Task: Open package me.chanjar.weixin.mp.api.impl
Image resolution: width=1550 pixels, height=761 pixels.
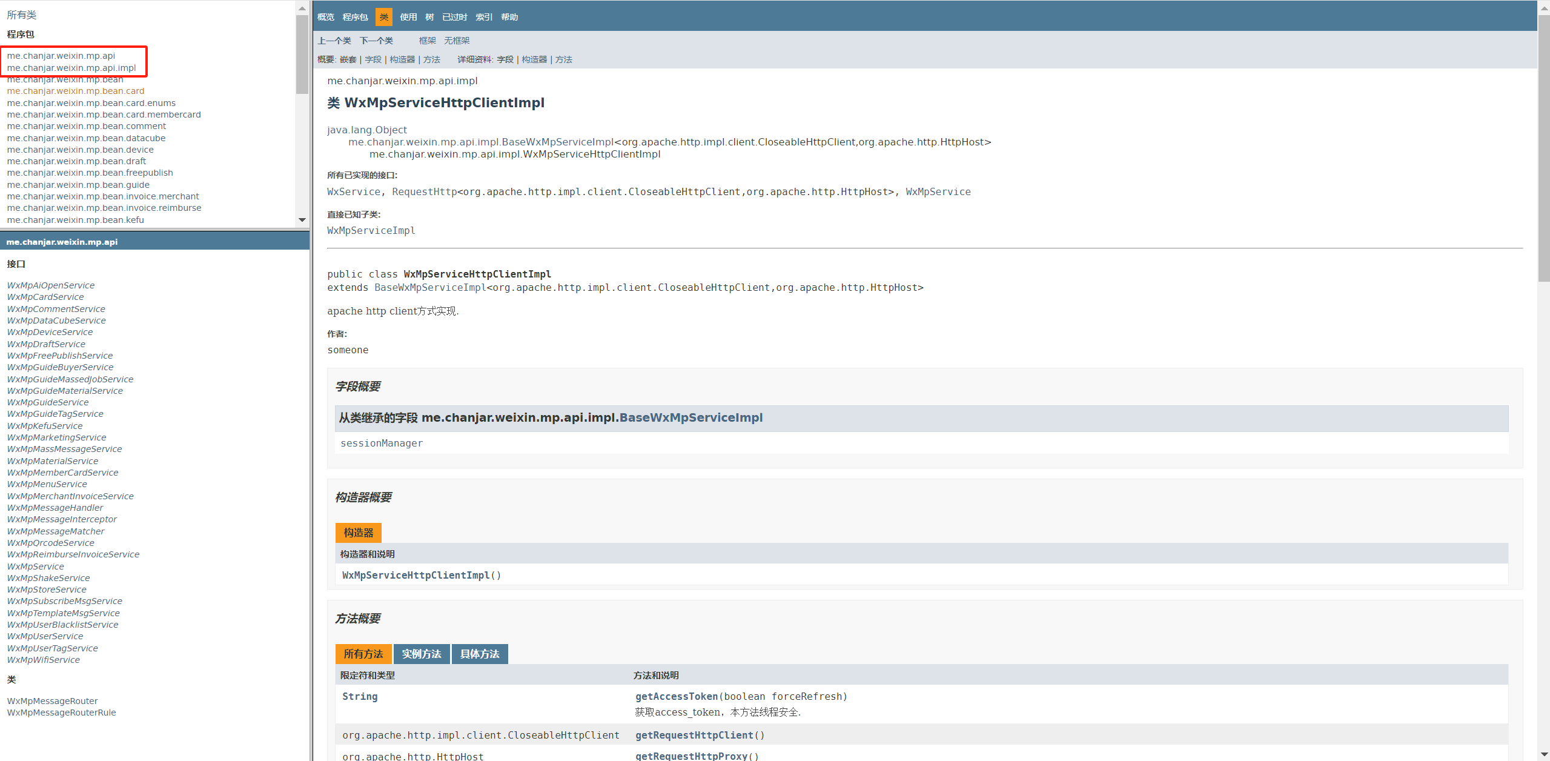Action: click(71, 68)
